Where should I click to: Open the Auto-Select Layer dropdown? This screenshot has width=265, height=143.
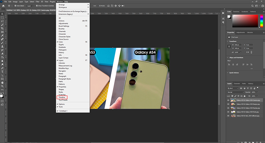(x=30, y=6)
